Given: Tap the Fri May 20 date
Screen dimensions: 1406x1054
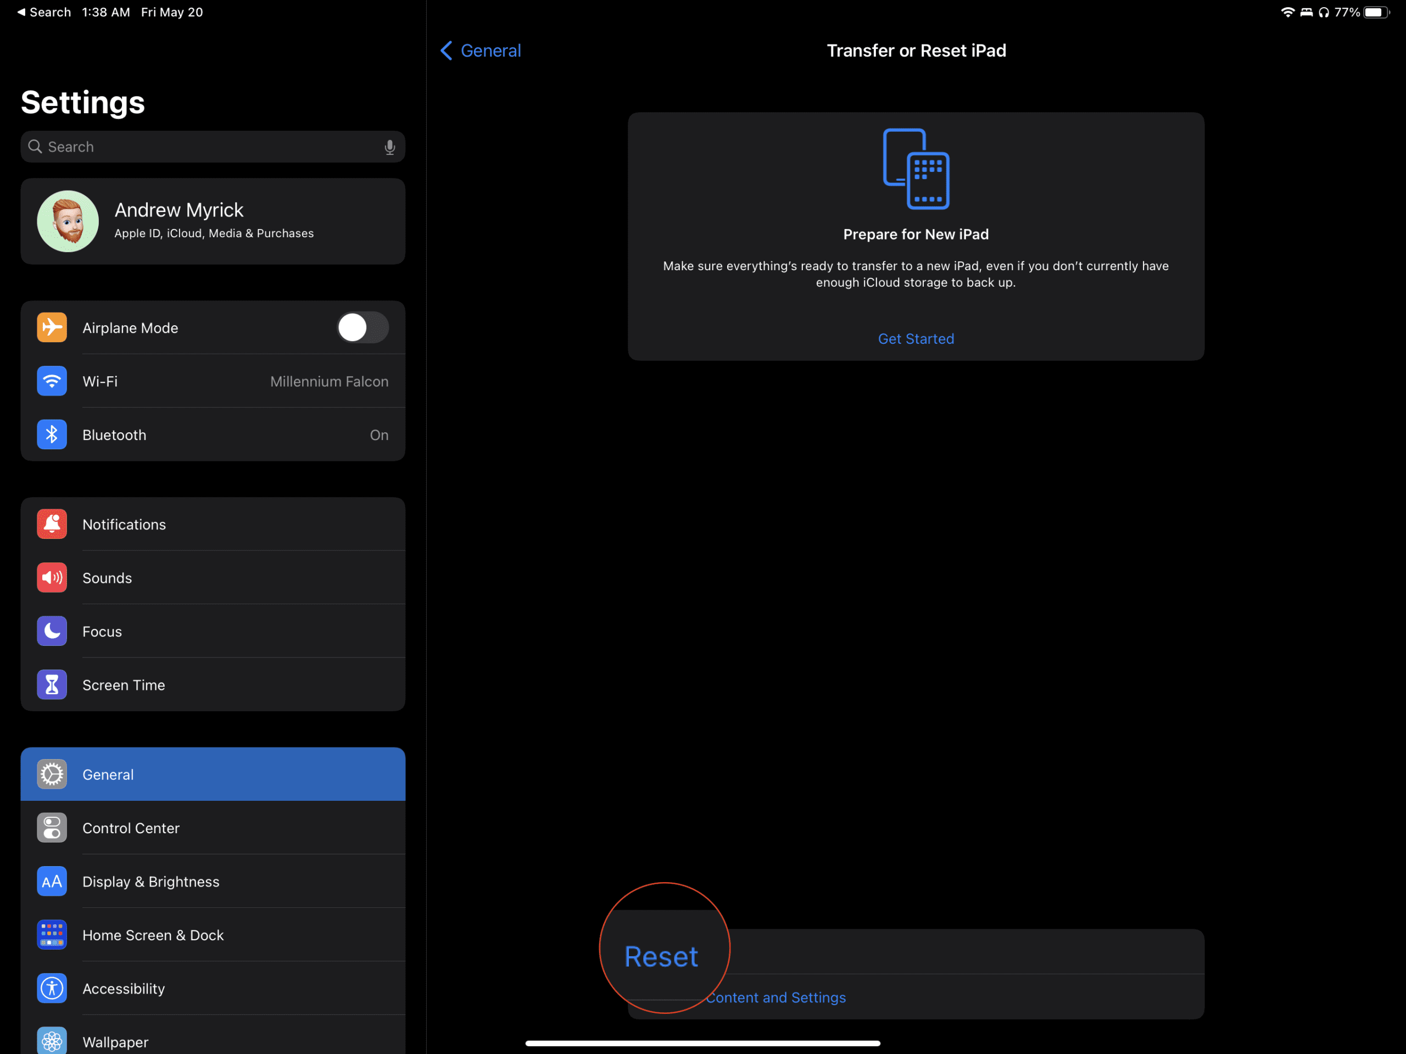Looking at the screenshot, I should pyautogui.click(x=172, y=12).
